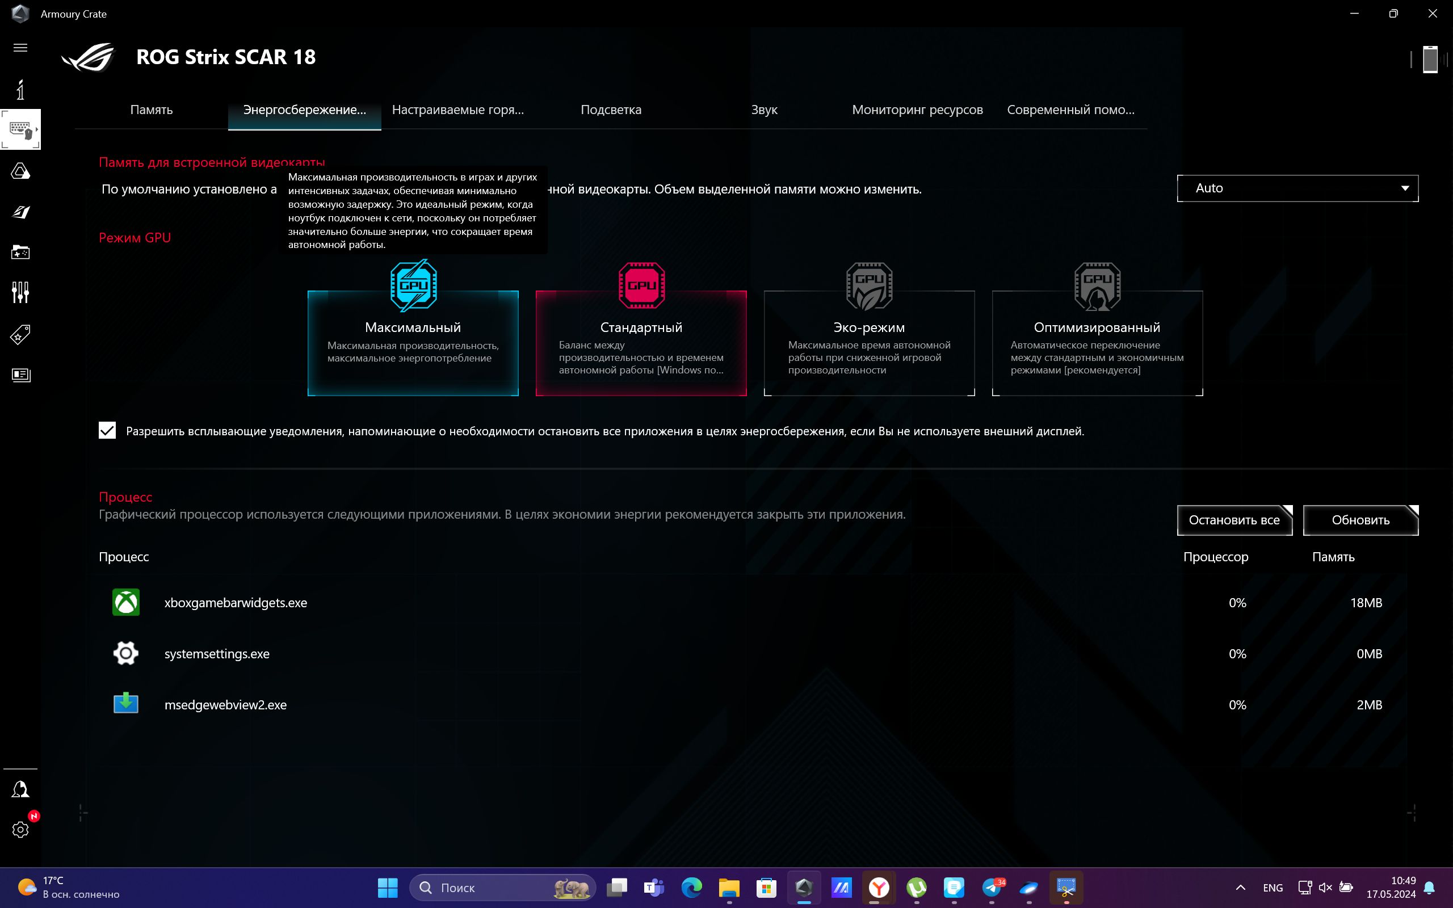The width and height of the screenshot is (1453, 908).
Task: Open the Настраиваемые горячие клавиши tab
Action: (458, 110)
